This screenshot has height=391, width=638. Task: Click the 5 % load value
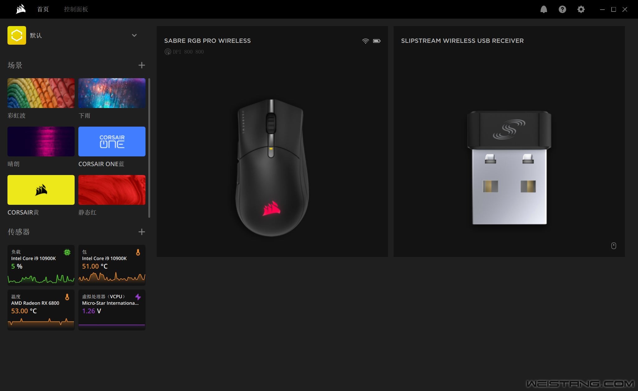[17, 266]
